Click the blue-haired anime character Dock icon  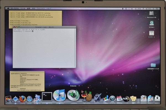click(x=37, y=98)
